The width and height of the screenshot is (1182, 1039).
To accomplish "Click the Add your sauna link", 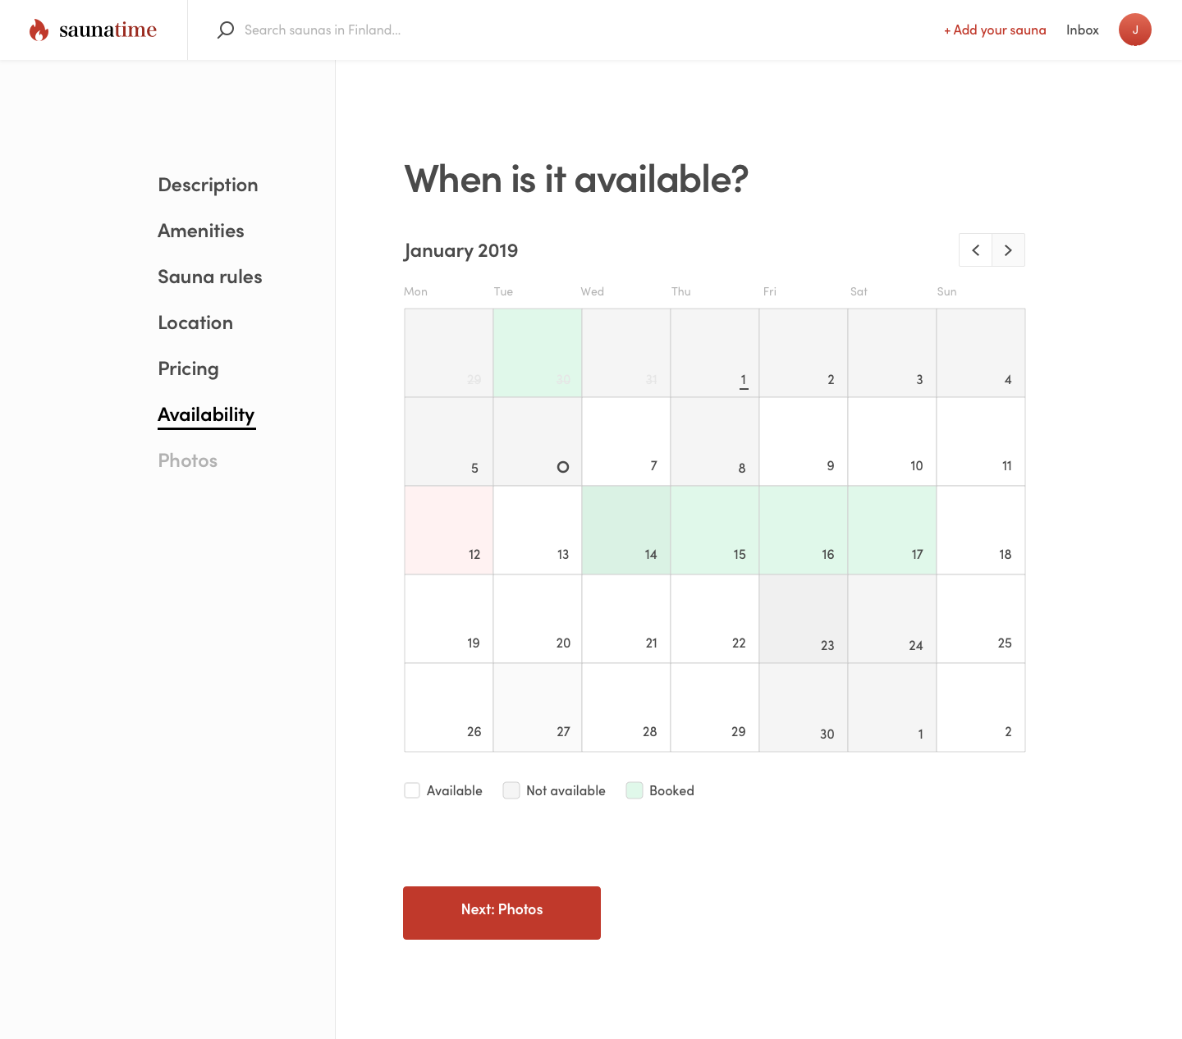I will [x=995, y=30].
